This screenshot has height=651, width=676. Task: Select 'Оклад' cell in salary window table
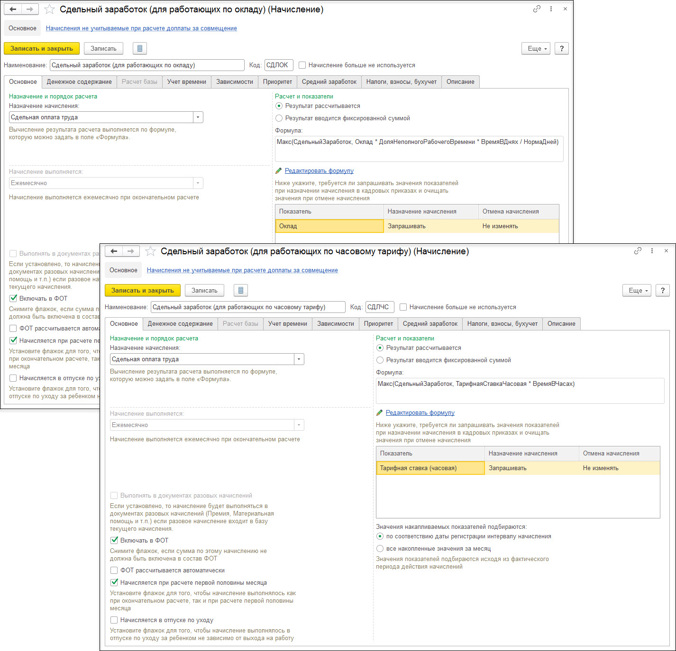(x=329, y=226)
